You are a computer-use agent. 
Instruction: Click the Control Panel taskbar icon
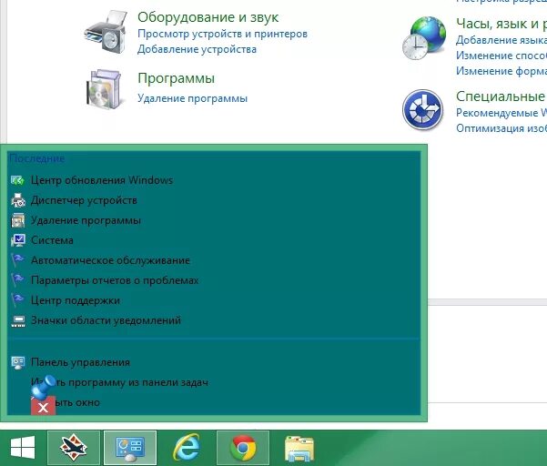130,448
